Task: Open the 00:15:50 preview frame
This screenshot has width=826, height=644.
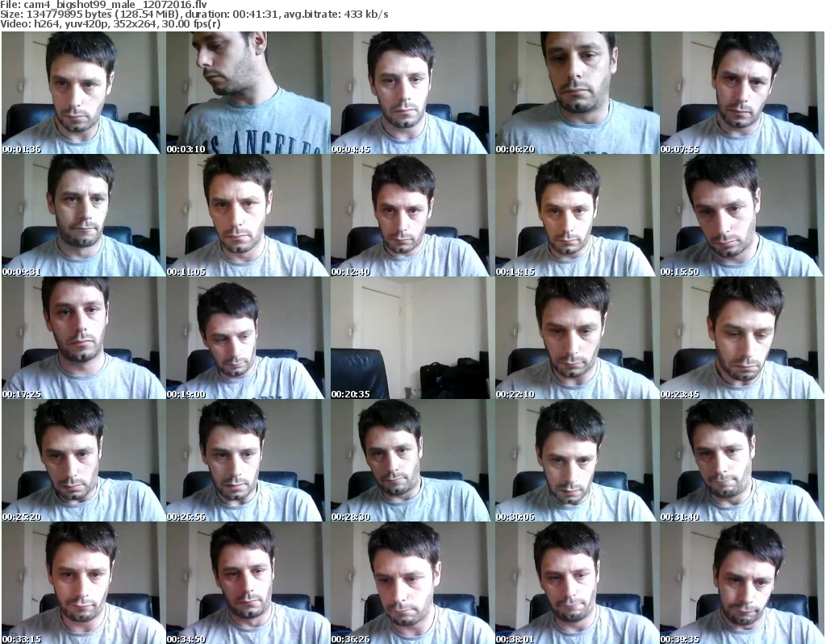Action: tap(742, 215)
